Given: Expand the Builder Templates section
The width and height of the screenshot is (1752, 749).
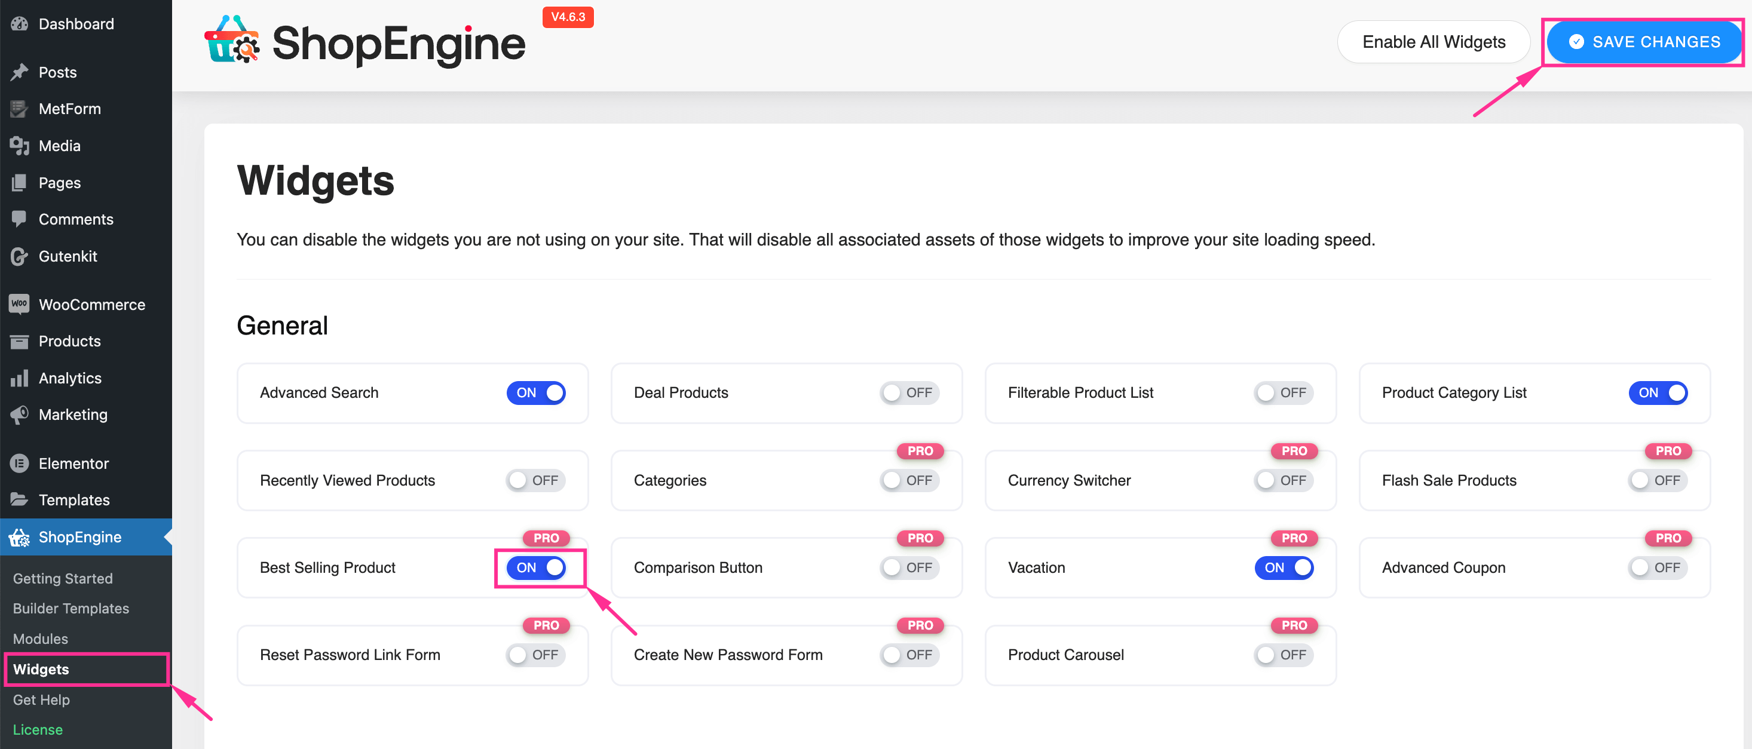Looking at the screenshot, I should click(71, 609).
